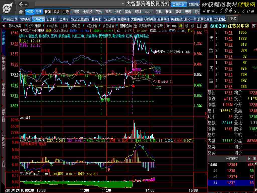Screen dimensions: 257x193
Task: Expand the 默认方案 dropdown arrow
Action: [x=26, y=26]
